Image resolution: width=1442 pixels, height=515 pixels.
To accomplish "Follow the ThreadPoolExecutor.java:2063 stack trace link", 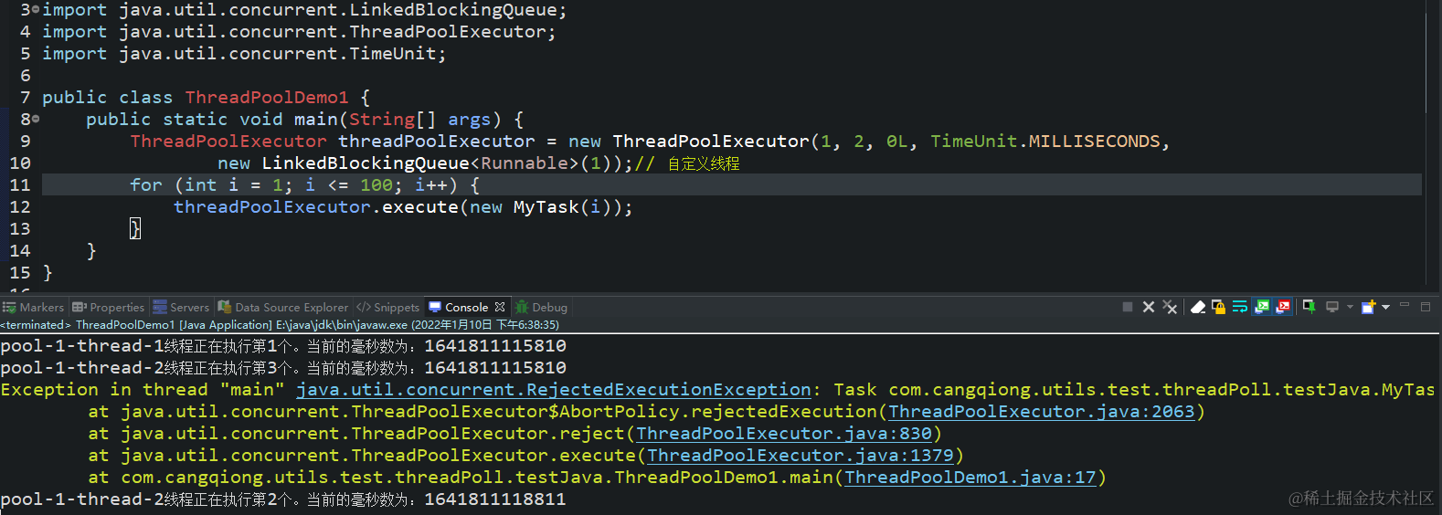I will coord(1041,412).
